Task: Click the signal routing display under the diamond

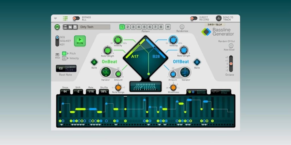Action: click(x=145, y=86)
